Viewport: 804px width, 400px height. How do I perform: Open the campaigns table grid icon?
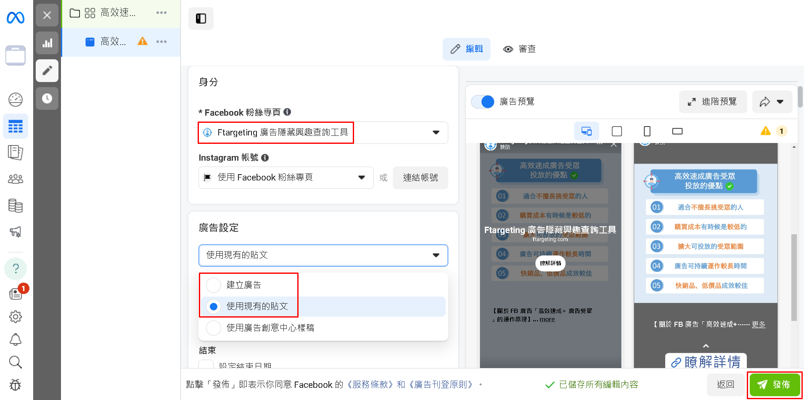pyautogui.click(x=16, y=126)
